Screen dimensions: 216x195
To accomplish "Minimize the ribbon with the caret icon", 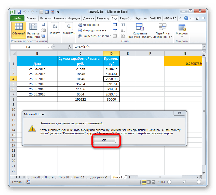I will coord(181,18).
